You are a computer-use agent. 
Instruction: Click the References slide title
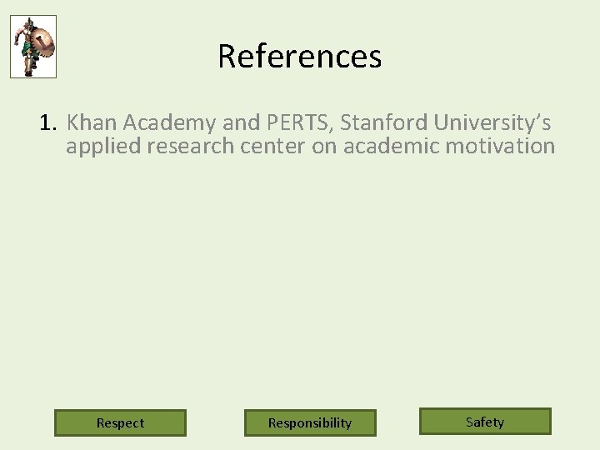(299, 57)
